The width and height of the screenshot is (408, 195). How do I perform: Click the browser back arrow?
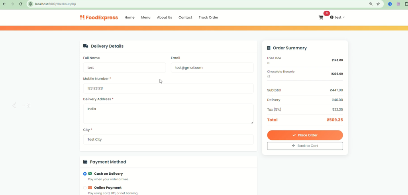4,4
